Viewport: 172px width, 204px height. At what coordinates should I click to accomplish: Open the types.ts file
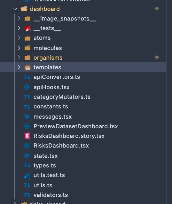[45, 166]
